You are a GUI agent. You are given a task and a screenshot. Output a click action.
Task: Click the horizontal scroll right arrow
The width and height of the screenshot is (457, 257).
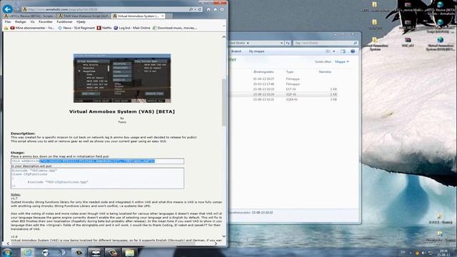click(x=216, y=243)
